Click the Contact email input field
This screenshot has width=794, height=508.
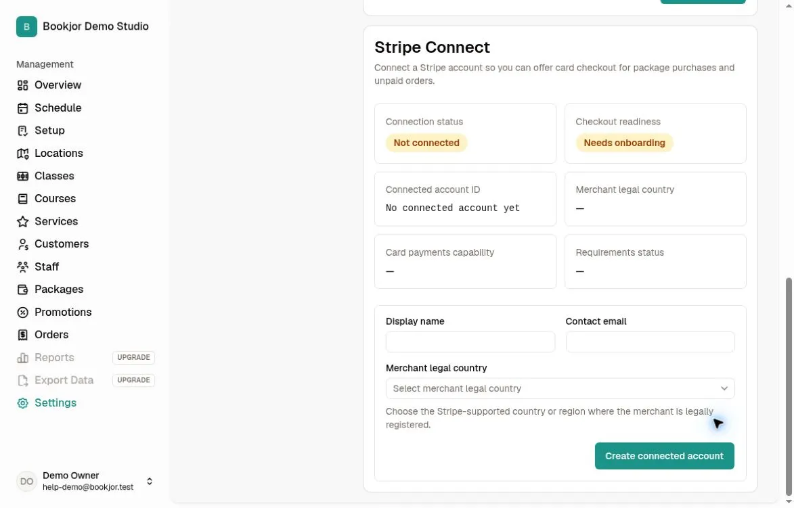[x=650, y=342]
